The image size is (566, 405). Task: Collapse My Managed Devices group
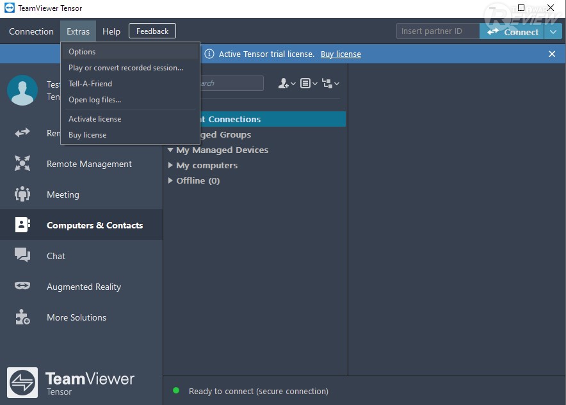pos(170,150)
